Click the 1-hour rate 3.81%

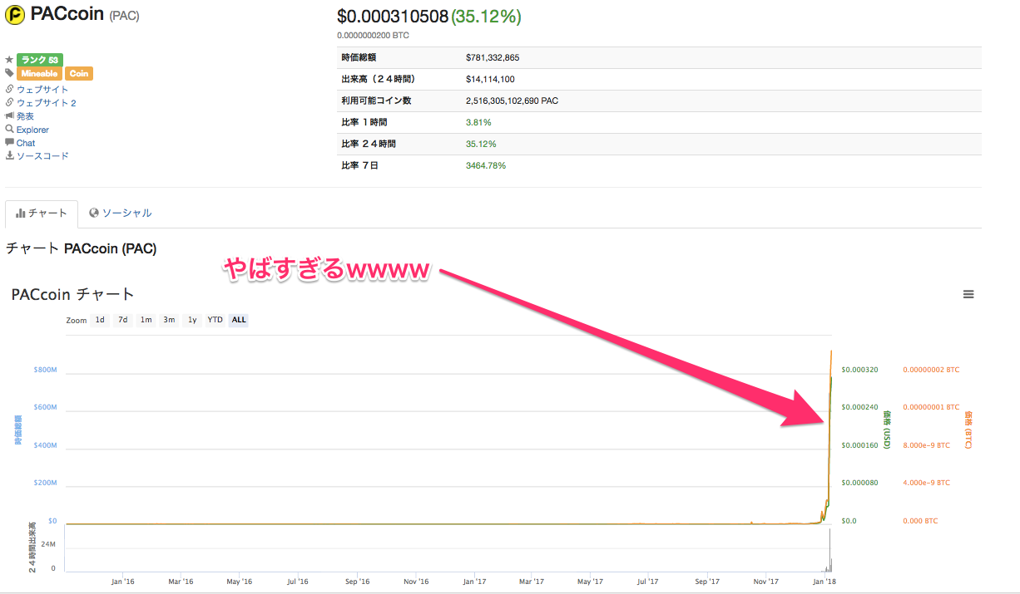pos(478,122)
